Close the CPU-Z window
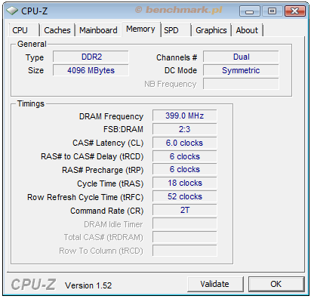This screenshot has height=299, width=311. pyautogui.click(x=294, y=11)
